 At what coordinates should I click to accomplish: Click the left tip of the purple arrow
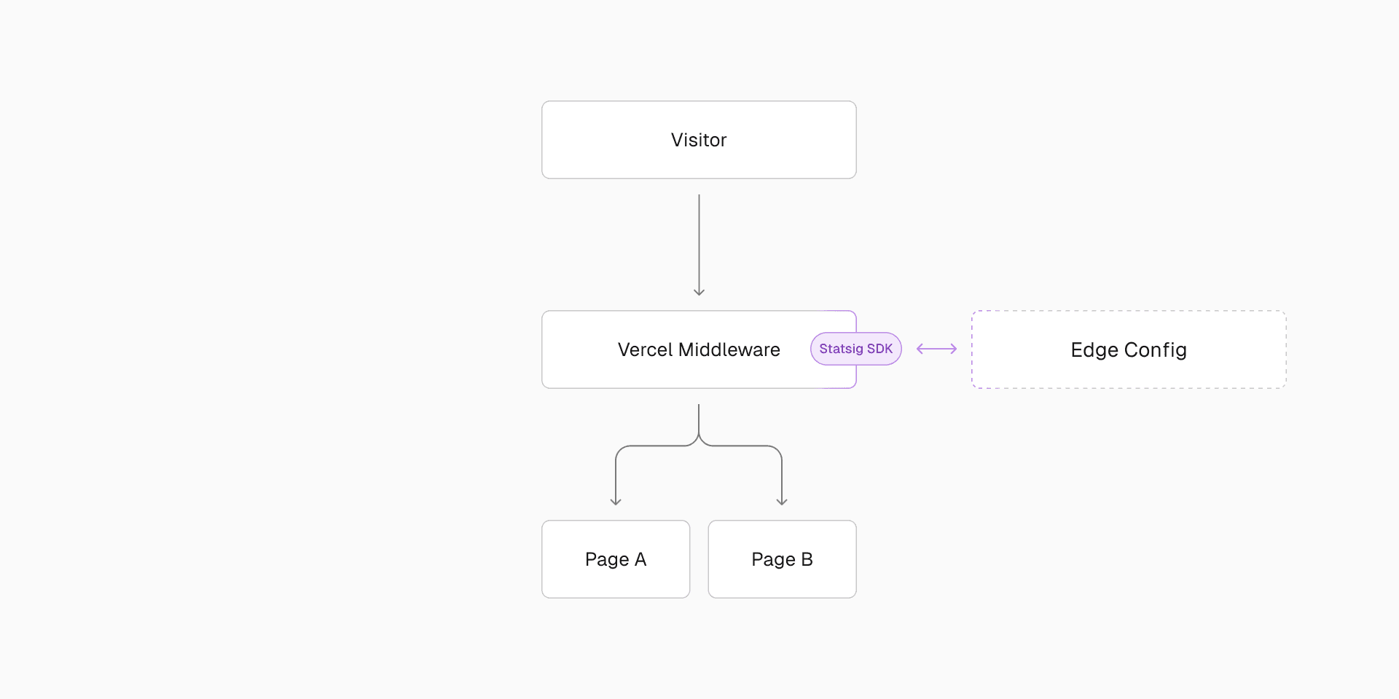[918, 349]
